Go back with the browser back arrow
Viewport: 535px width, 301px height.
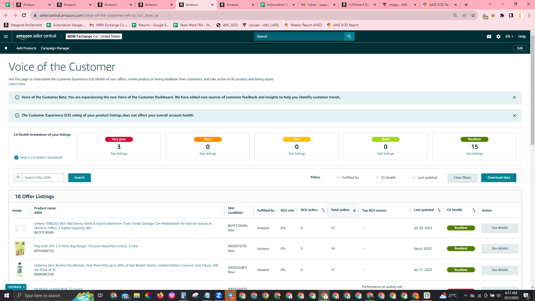click(6, 15)
